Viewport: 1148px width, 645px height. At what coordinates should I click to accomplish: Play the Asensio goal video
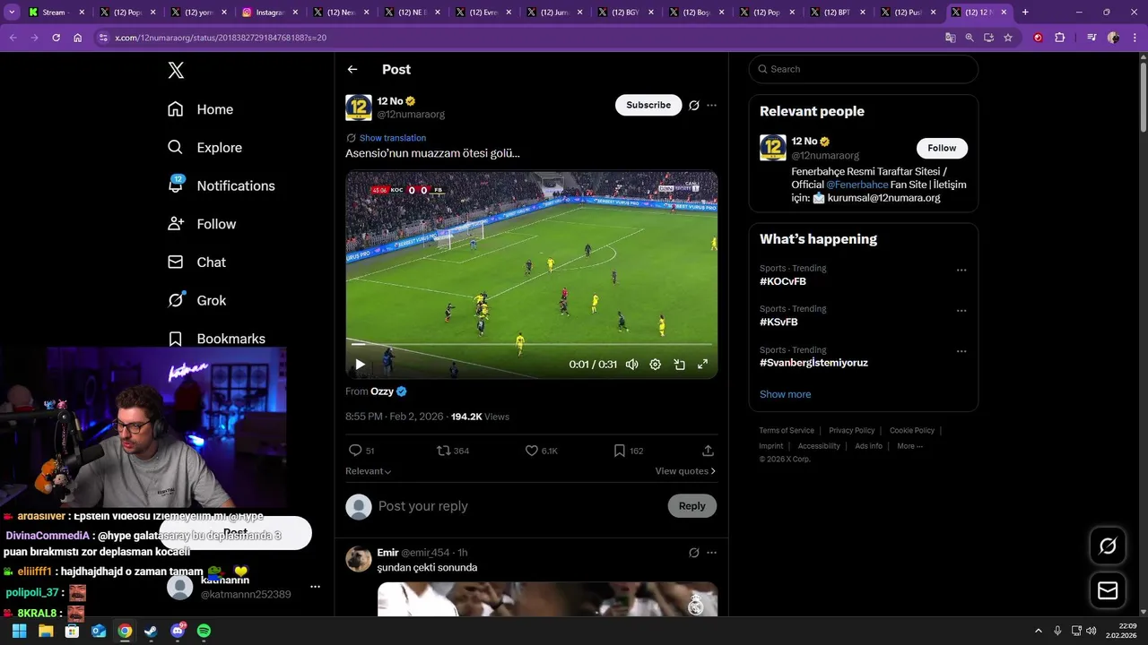pyautogui.click(x=360, y=365)
